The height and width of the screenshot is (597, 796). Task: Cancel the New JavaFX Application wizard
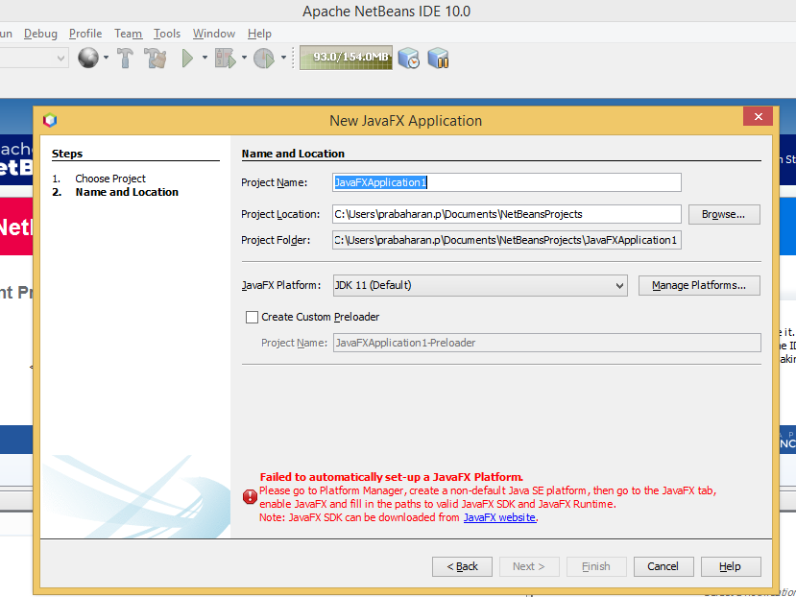click(x=663, y=566)
